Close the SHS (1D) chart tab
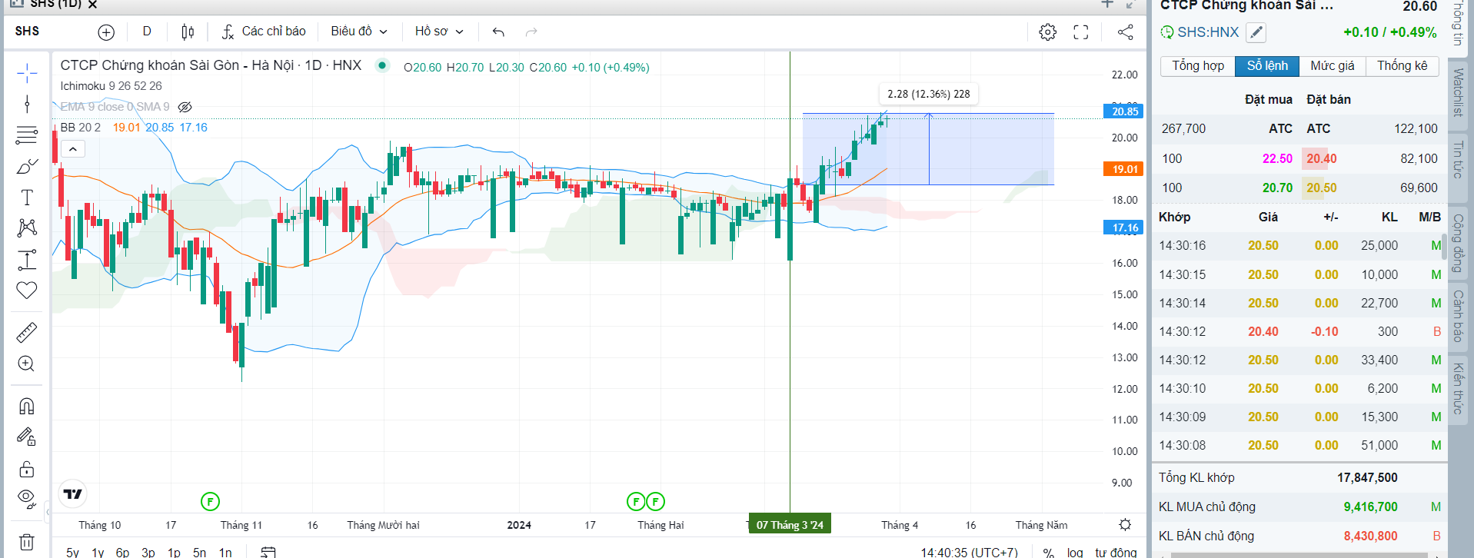Viewport: 1474px width, 558px height. click(x=92, y=5)
